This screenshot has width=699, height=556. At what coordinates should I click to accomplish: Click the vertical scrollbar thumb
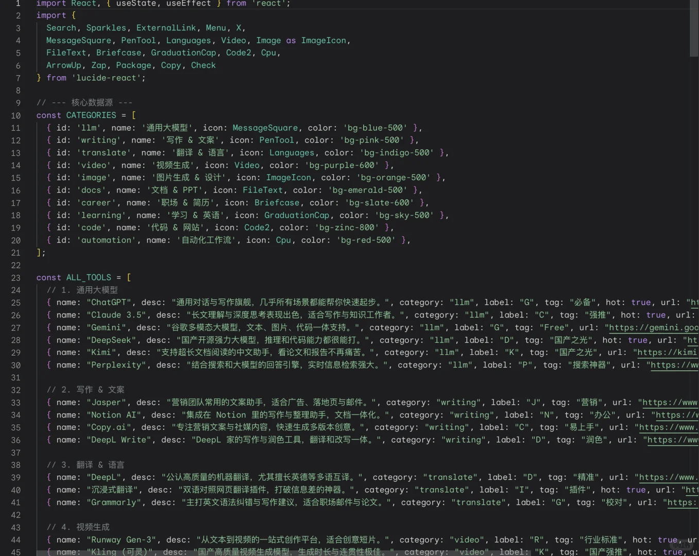click(694, 28)
